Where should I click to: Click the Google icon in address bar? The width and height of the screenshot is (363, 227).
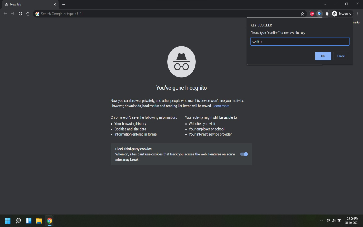37,14
